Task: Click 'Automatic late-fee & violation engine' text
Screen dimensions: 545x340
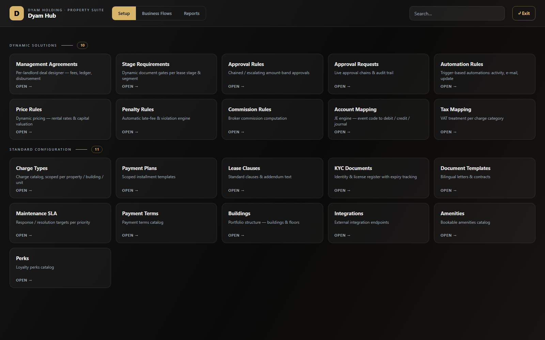Action: coord(156,118)
